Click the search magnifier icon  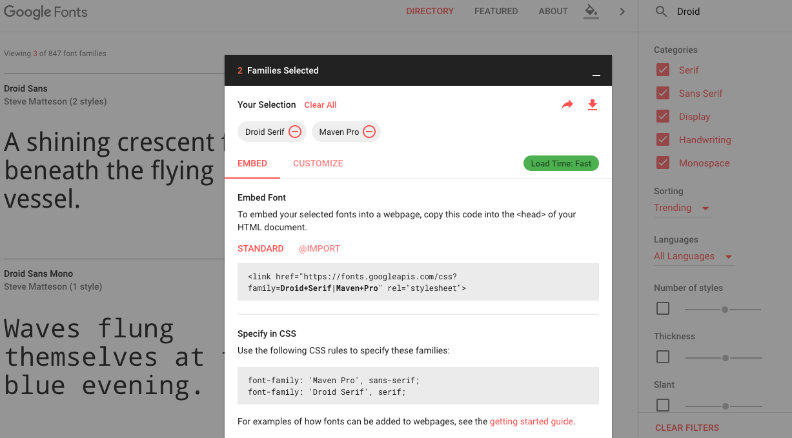(x=661, y=12)
